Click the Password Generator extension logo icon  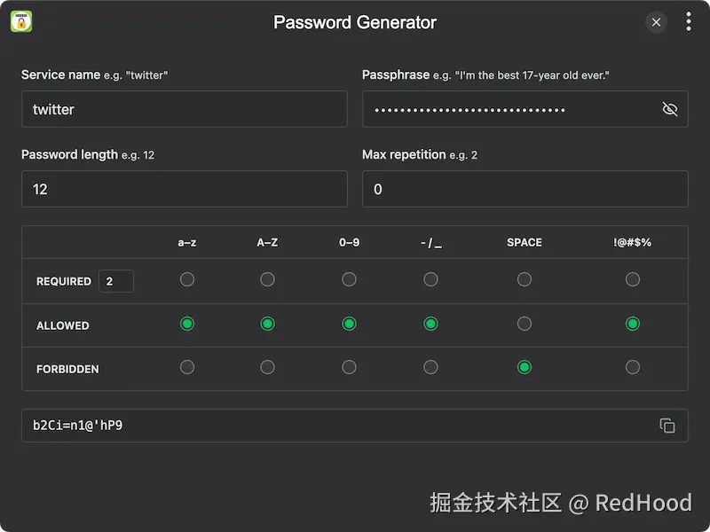coord(22,21)
